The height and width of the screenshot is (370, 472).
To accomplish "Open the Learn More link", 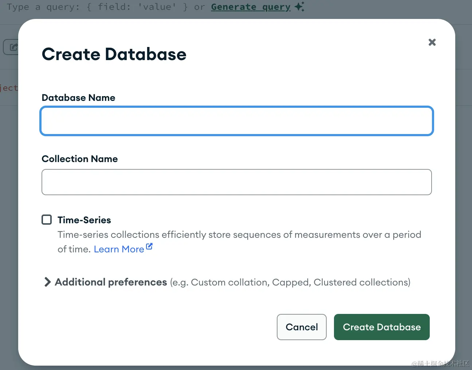I will point(119,249).
